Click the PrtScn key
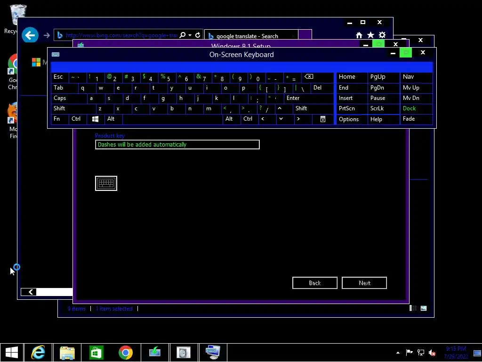 [x=351, y=108]
